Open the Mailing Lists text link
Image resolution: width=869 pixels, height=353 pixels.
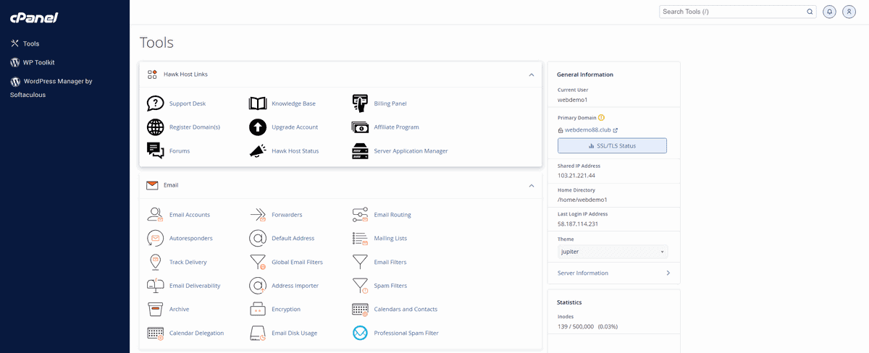390,238
